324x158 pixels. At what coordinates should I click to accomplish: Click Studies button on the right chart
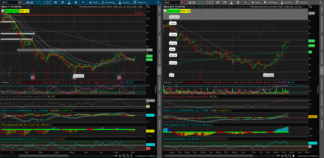(287, 2)
